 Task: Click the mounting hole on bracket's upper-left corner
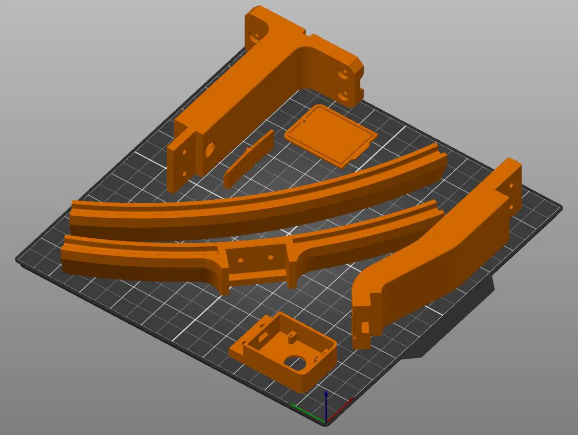pyautogui.click(x=255, y=36)
